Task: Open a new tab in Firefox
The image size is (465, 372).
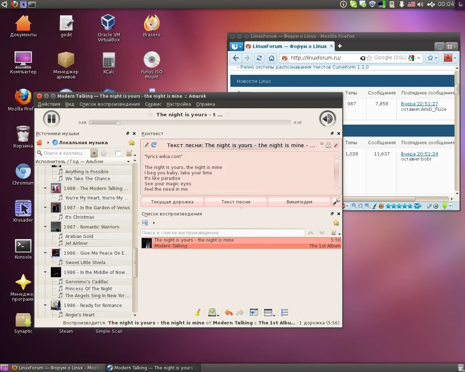Action: pyautogui.click(x=340, y=46)
